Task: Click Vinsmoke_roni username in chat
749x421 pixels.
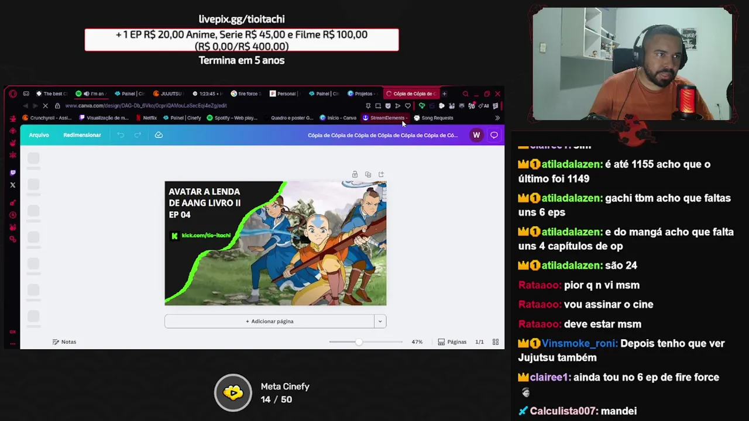Action: (x=579, y=343)
